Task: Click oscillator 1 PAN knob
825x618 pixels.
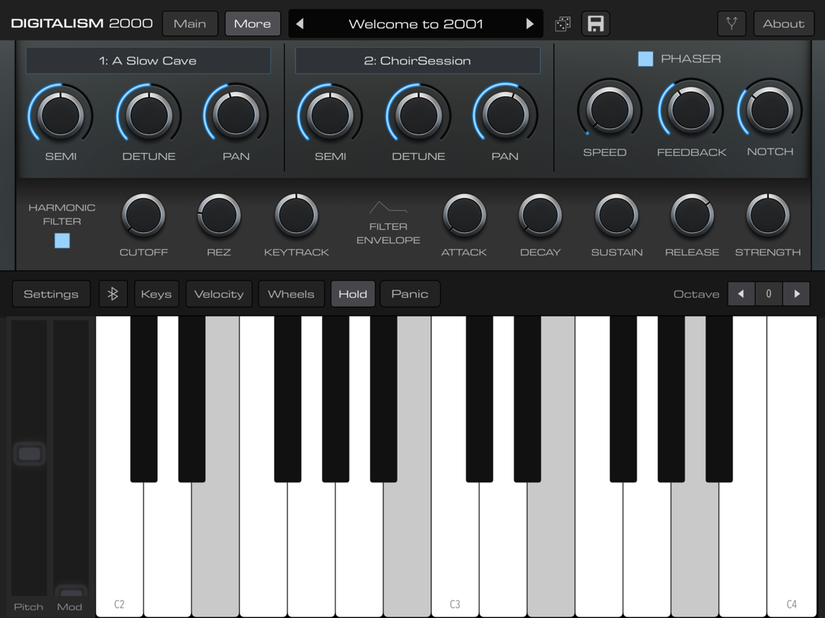Action: [235, 114]
